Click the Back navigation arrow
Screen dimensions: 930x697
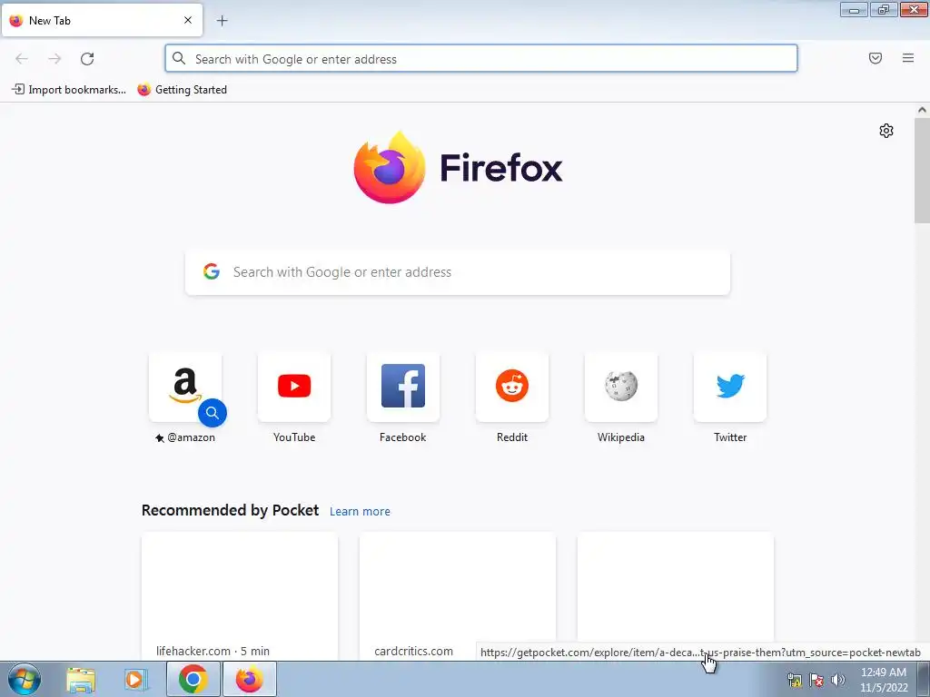pyautogui.click(x=22, y=59)
